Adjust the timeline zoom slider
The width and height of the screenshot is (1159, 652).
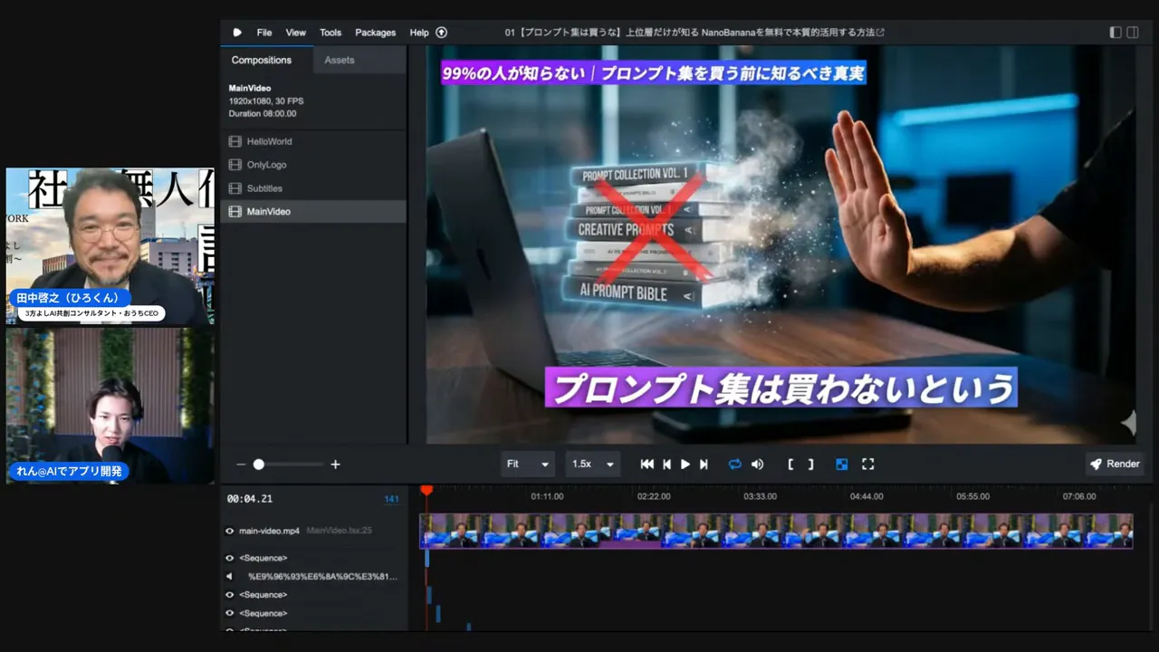pyautogui.click(x=259, y=464)
